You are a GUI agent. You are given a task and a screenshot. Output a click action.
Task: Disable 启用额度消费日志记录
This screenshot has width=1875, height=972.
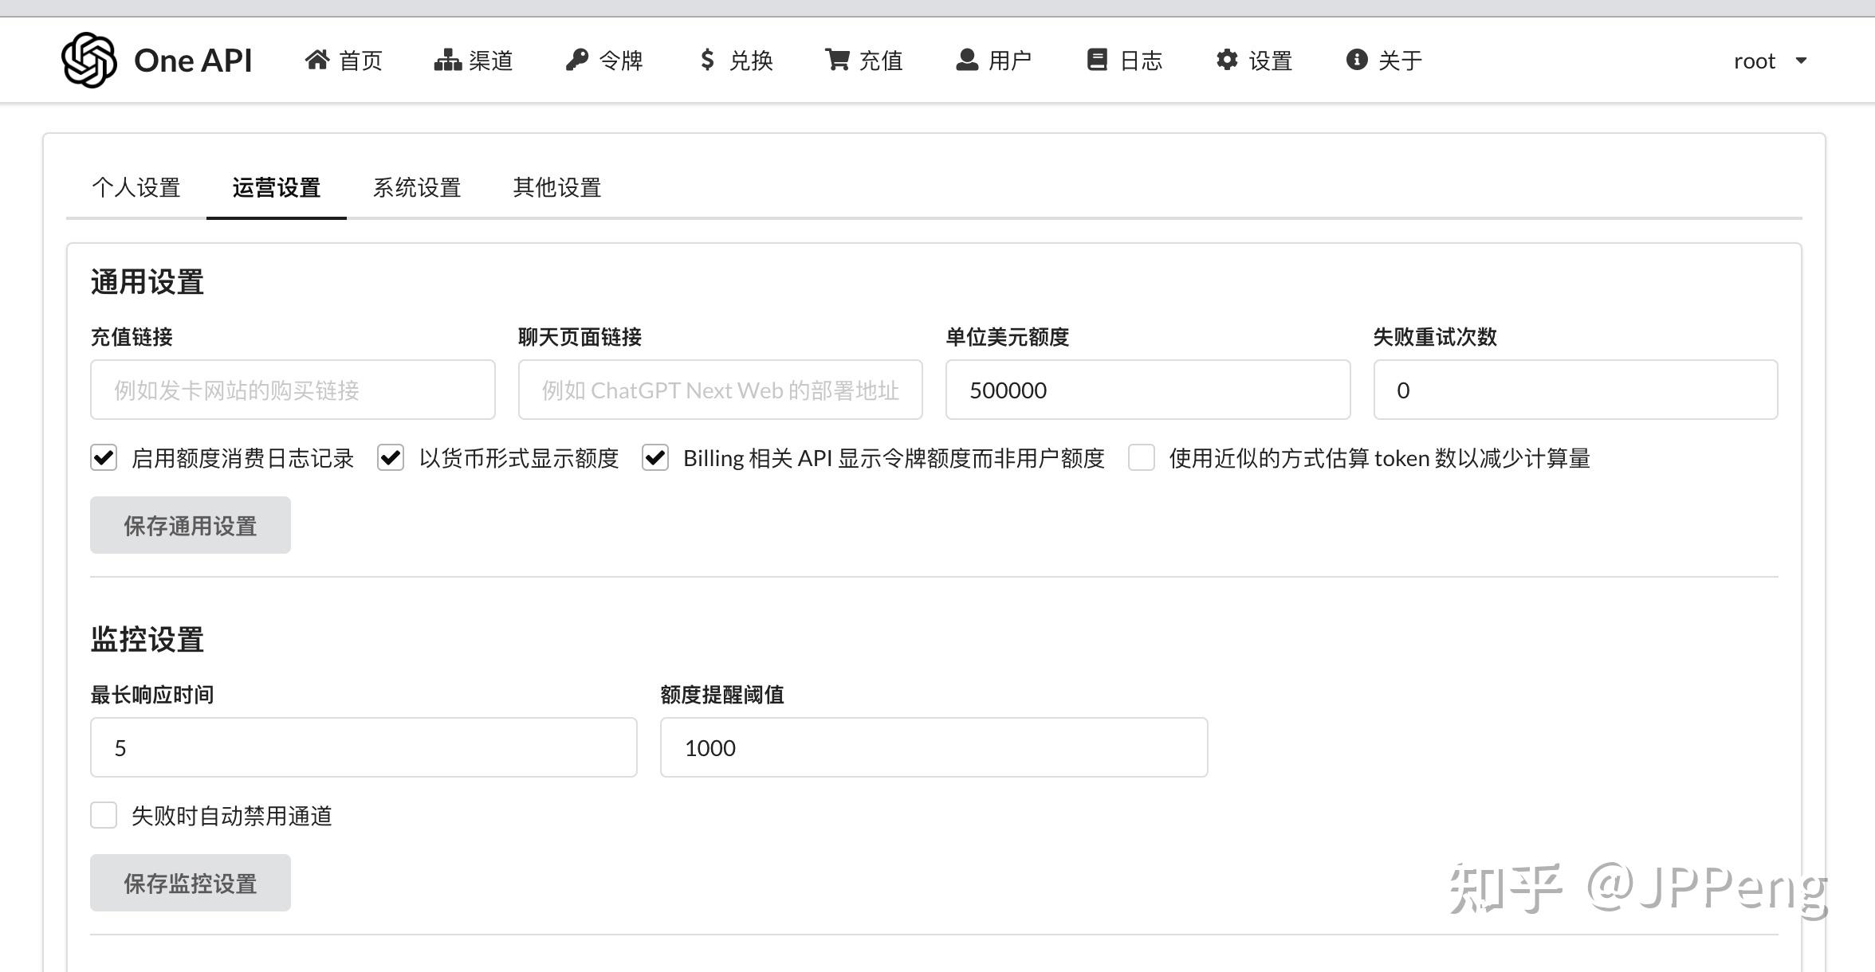[103, 458]
